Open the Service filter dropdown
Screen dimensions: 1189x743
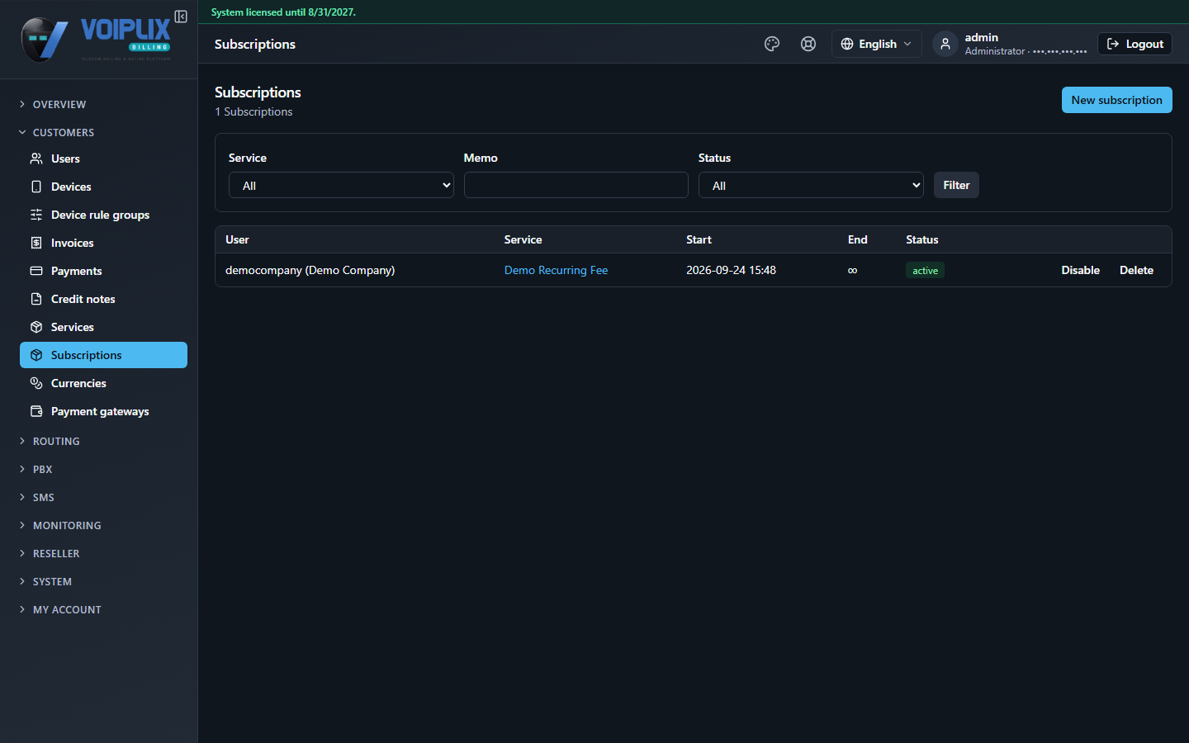[341, 185]
